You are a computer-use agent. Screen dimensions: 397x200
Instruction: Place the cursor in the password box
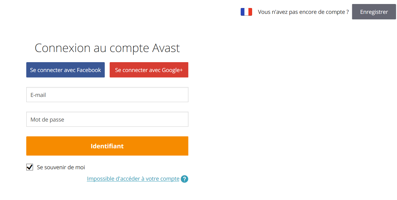tap(107, 119)
